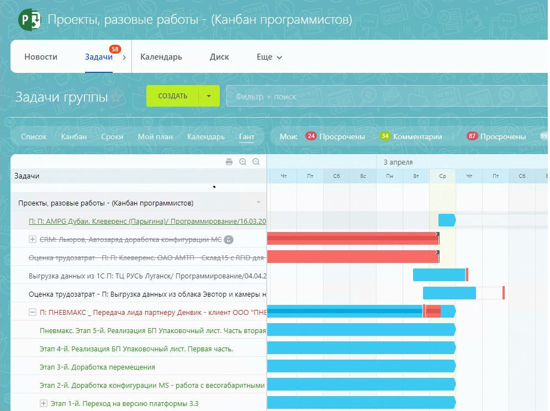Collapse the П: ПНЕВМАКС task tree
Screen dimensions: 550x411
[32, 312]
